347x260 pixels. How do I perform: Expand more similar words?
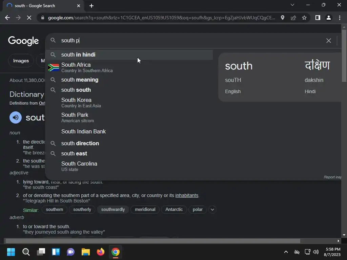[212, 210]
